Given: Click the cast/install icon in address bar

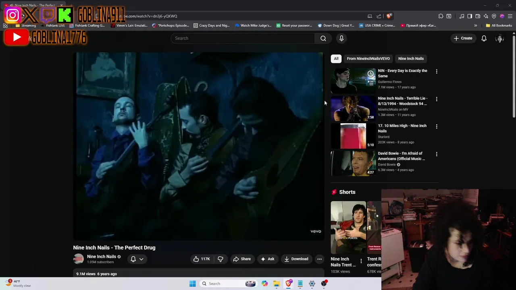Looking at the screenshot, I should pos(370,16).
